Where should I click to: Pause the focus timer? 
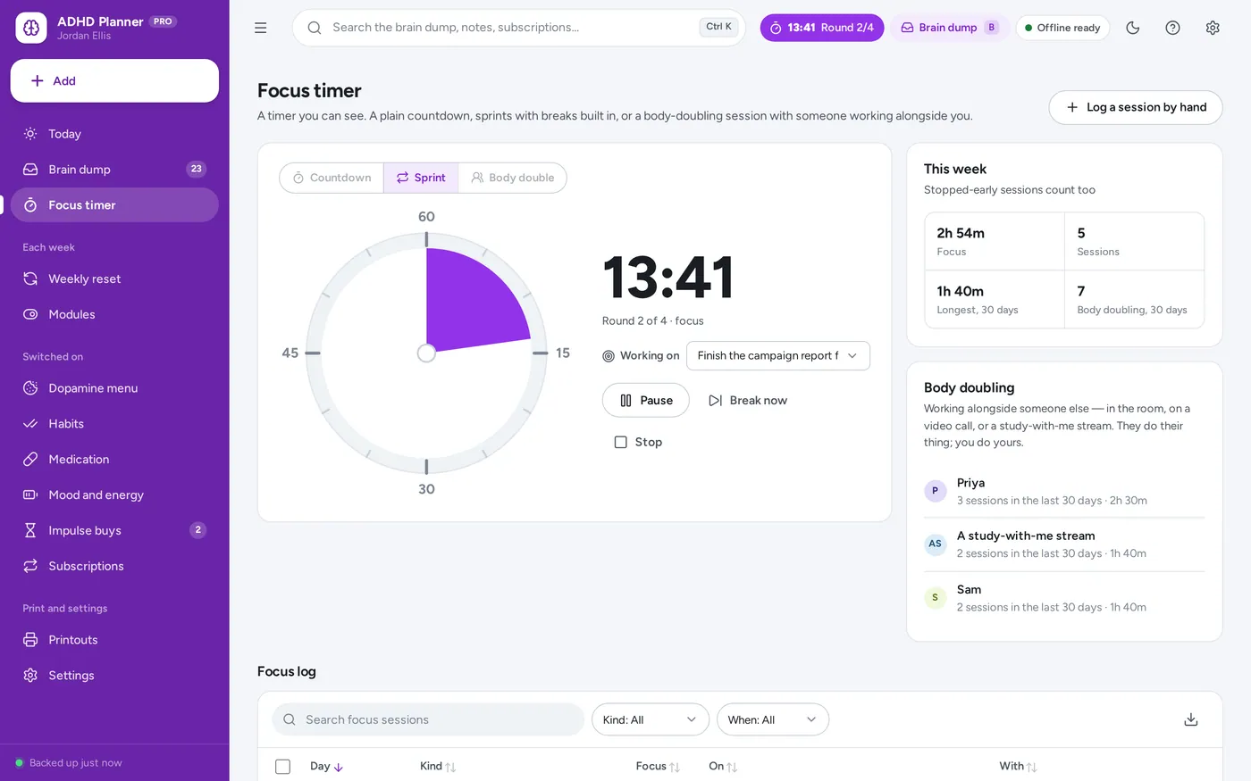[x=646, y=401]
